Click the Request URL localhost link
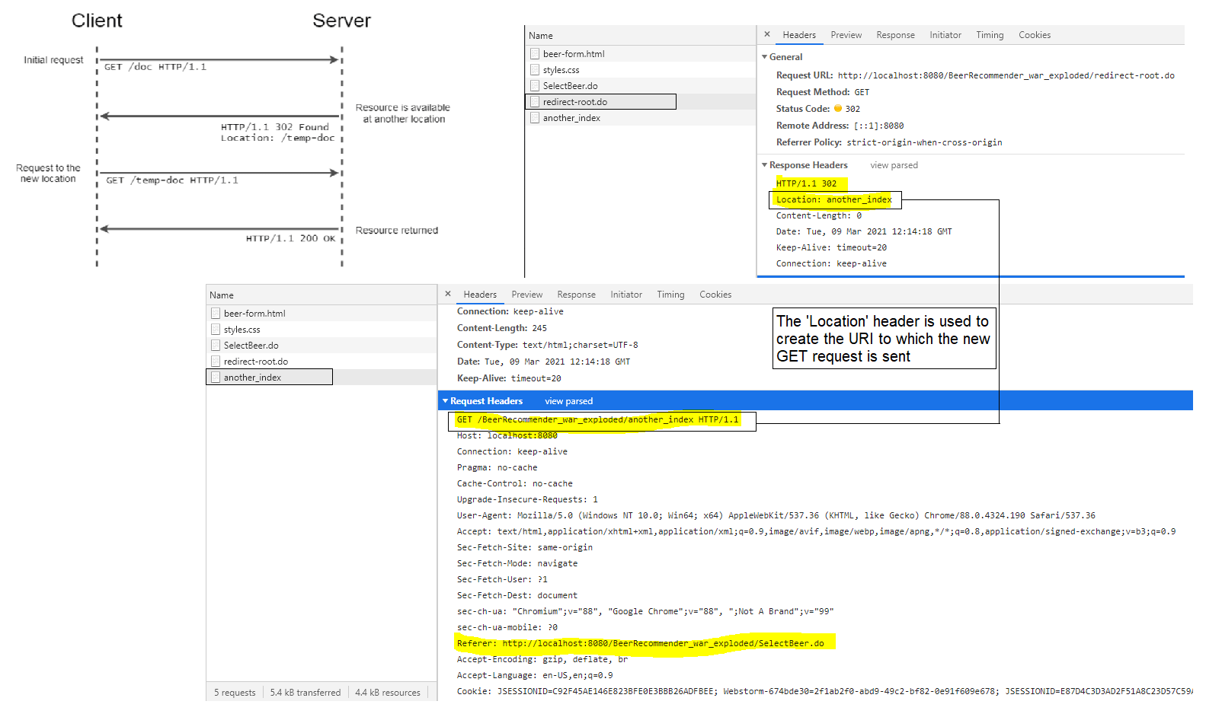 click(x=1006, y=75)
